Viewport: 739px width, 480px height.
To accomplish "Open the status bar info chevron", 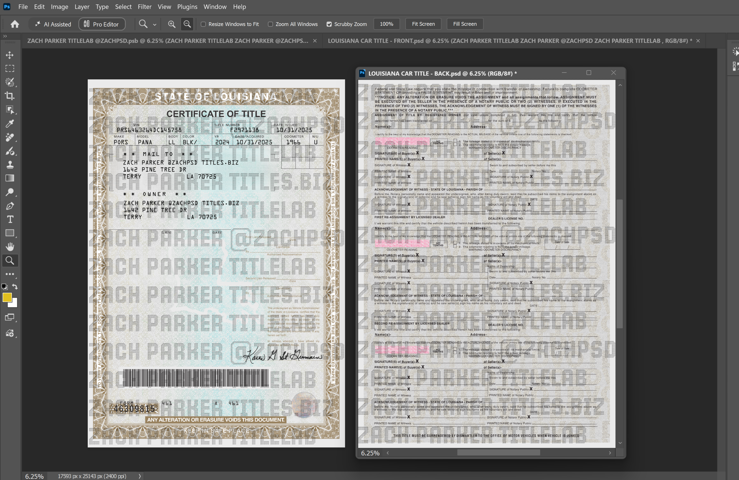I will pos(139,476).
